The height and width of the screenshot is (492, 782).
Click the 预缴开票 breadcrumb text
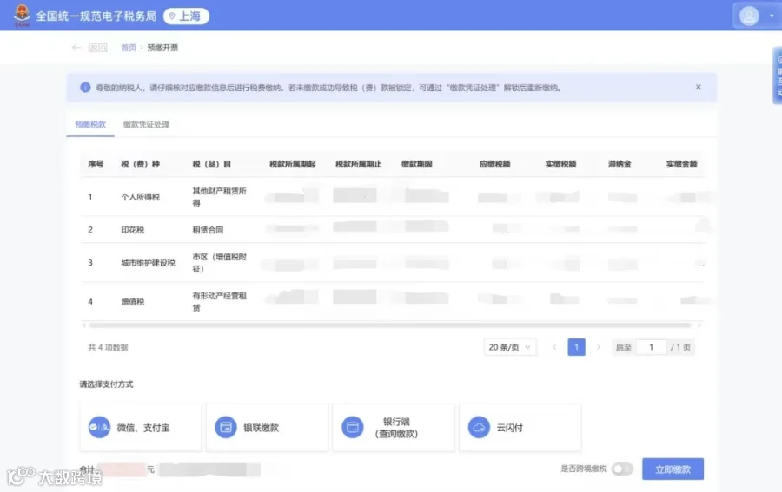(162, 48)
